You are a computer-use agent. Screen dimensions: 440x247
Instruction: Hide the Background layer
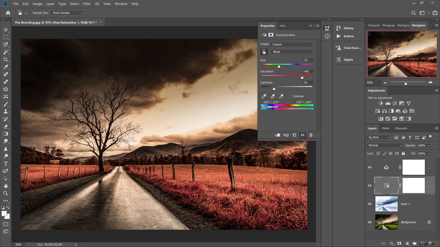pyautogui.click(x=370, y=222)
